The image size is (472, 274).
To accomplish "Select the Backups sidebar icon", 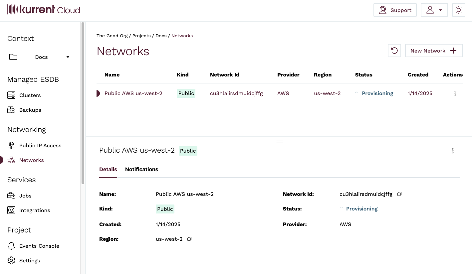I will pyautogui.click(x=11, y=110).
